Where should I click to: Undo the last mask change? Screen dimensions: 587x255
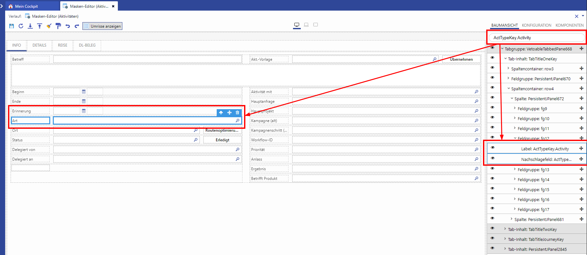[x=68, y=26]
